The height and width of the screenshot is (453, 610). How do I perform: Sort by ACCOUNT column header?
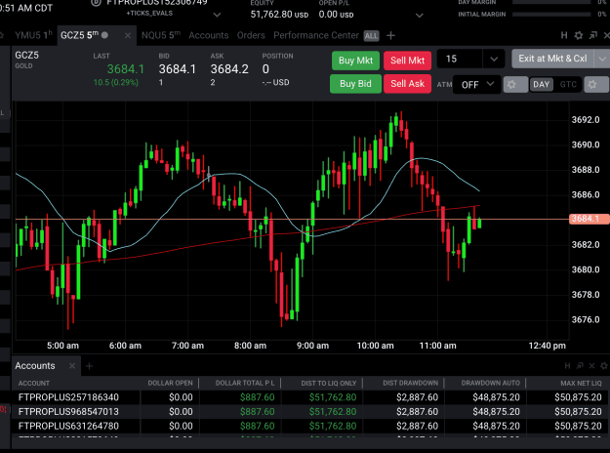pyautogui.click(x=34, y=383)
